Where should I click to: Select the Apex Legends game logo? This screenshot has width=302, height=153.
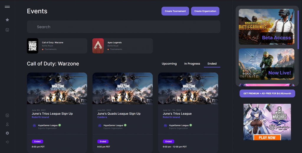click(x=98, y=46)
